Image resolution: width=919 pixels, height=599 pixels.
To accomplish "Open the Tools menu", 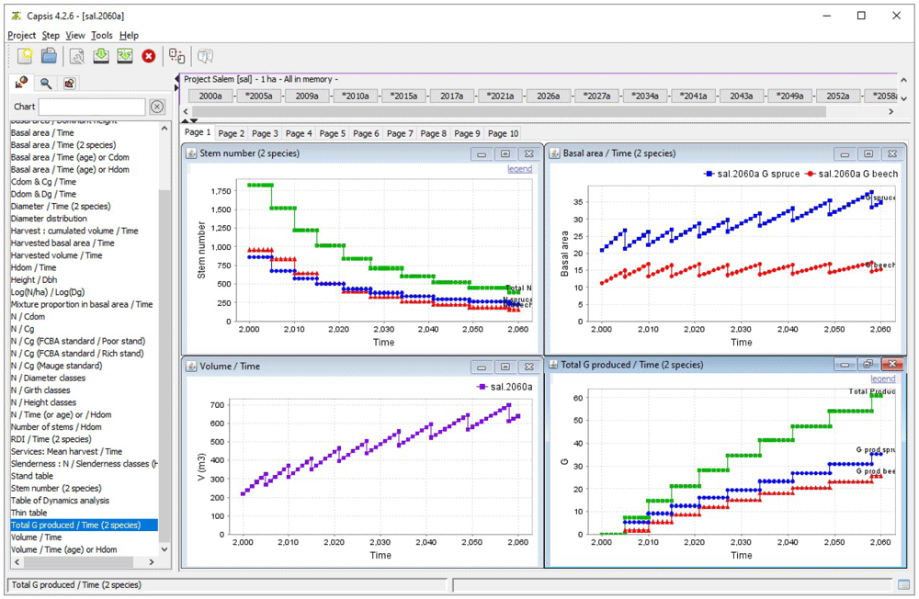I will (x=101, y=35).
